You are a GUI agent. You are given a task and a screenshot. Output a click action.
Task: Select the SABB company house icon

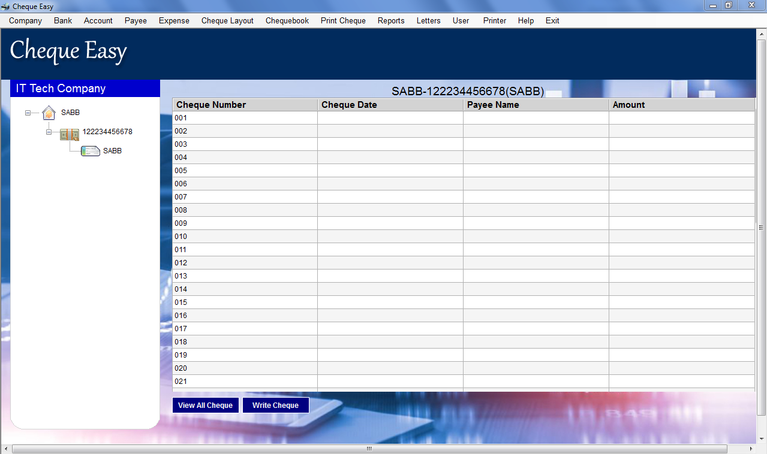pyautogui.click(x=49, y=113)
